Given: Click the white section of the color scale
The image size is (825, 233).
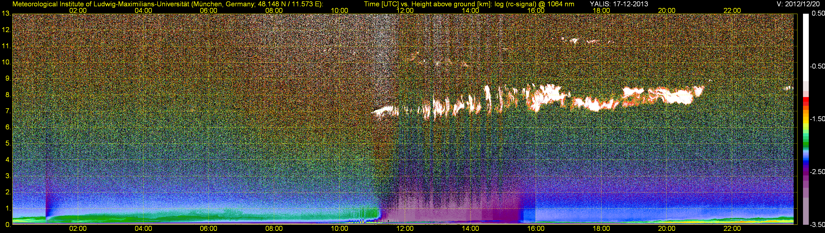Looking at the screenshot, I should click(x=805, y=47).
